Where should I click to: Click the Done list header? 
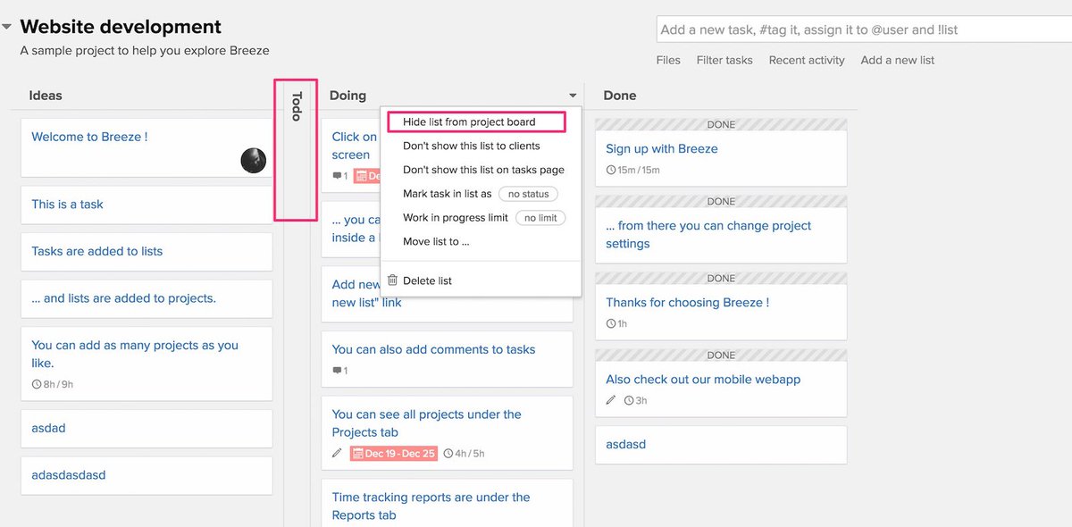coord(620,96)
